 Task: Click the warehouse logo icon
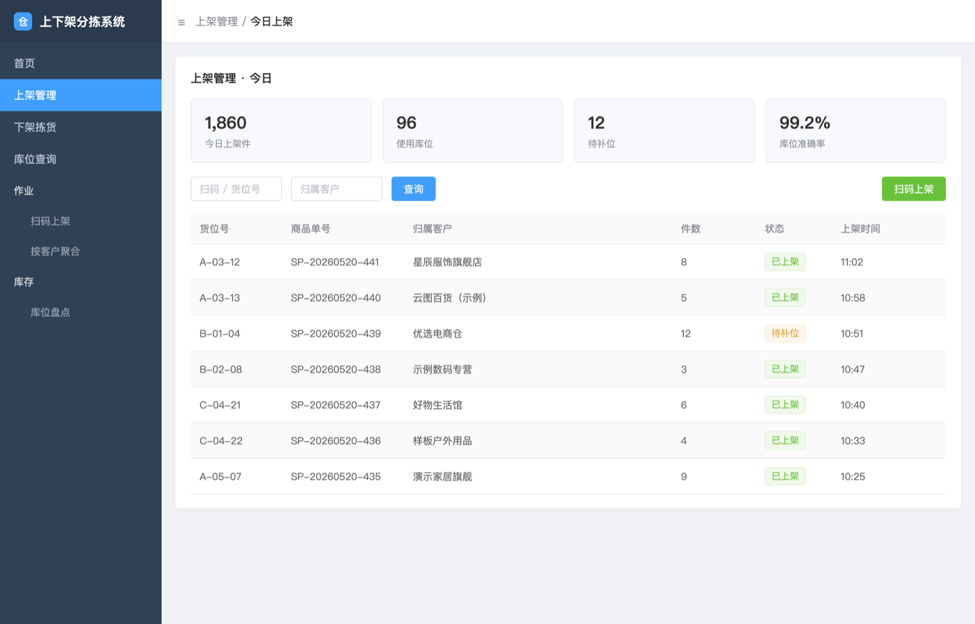point(23,22)
